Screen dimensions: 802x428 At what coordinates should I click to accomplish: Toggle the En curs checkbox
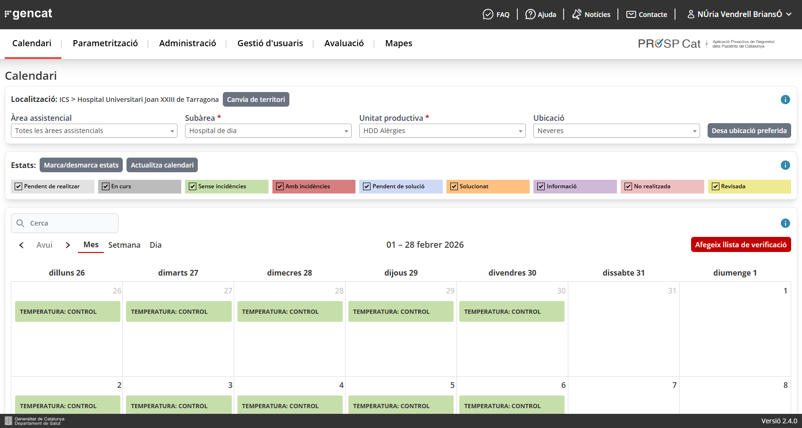coord(106,186)
